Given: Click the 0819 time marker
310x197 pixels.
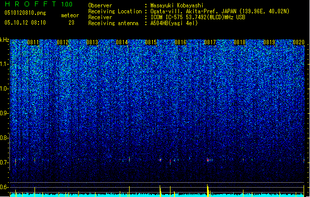Looking at the screenshot, I should coord(269,42).
